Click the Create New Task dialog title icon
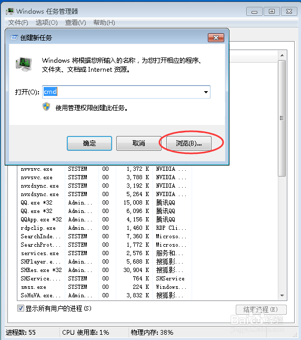Viewport: 301px width, 340px height. (14, 38)
